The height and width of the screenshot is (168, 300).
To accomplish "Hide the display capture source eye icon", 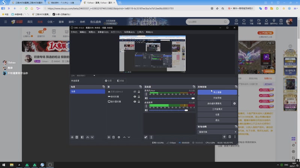I will click(135, 102).
